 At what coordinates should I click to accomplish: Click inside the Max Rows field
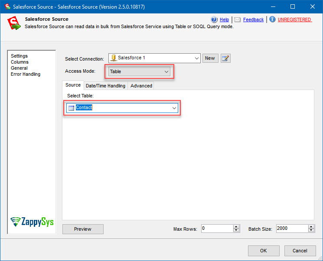(x=217, y=229)
